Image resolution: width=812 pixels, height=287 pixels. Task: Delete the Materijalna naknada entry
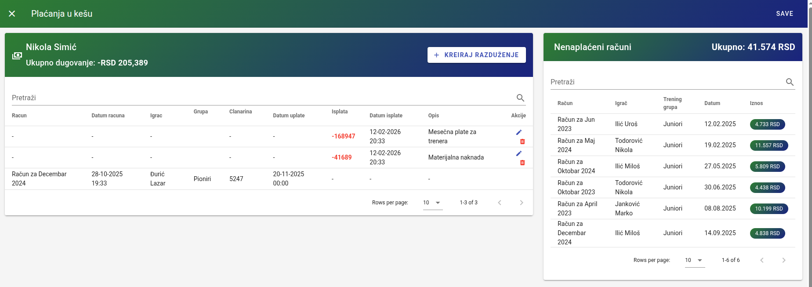[522, 163]
